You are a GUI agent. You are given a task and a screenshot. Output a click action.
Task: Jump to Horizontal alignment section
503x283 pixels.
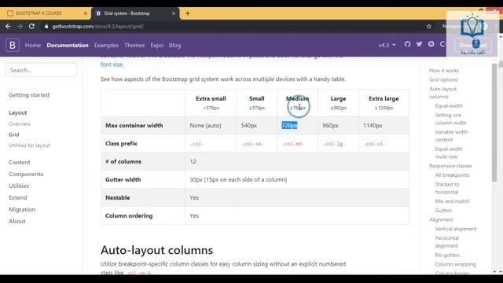point(447,242)
